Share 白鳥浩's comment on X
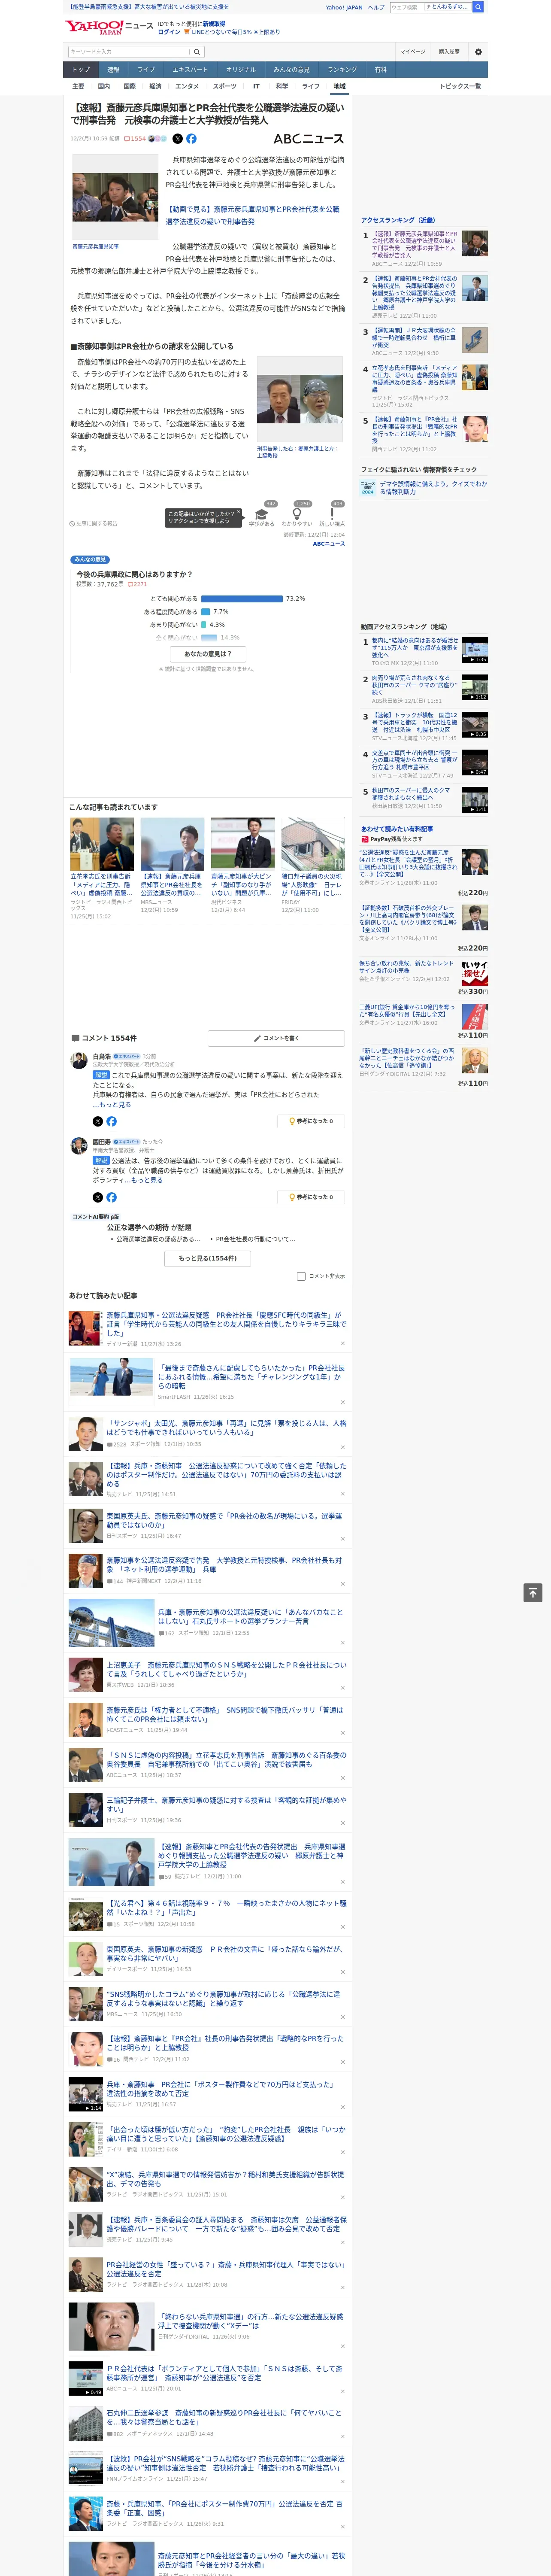551x2576 pixels. click(x=98, y=1121)
